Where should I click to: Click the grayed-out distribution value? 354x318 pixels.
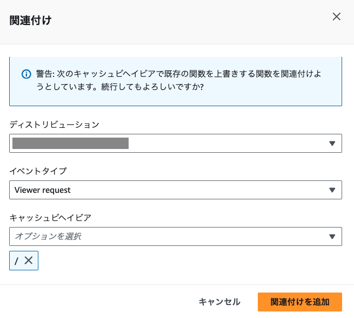click(x=70, y=143)
